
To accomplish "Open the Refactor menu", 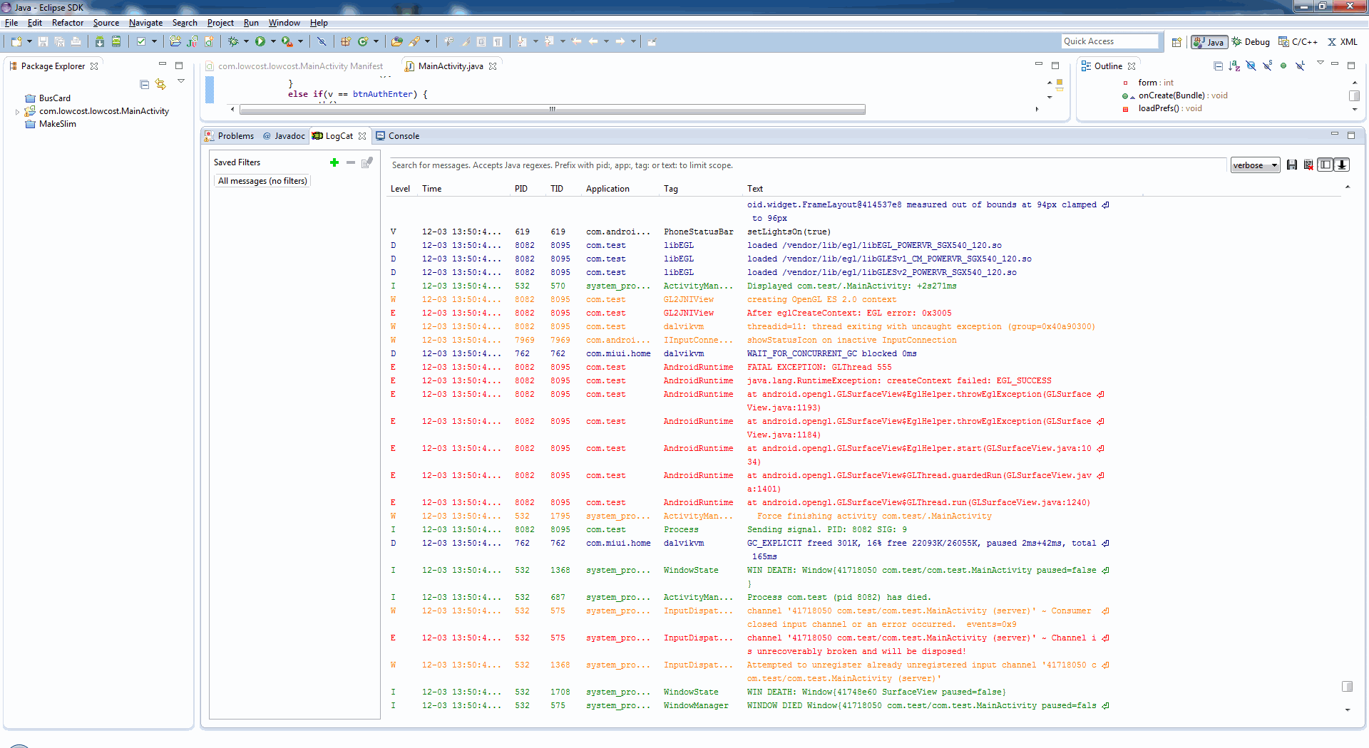I will [x=68, y=23].
